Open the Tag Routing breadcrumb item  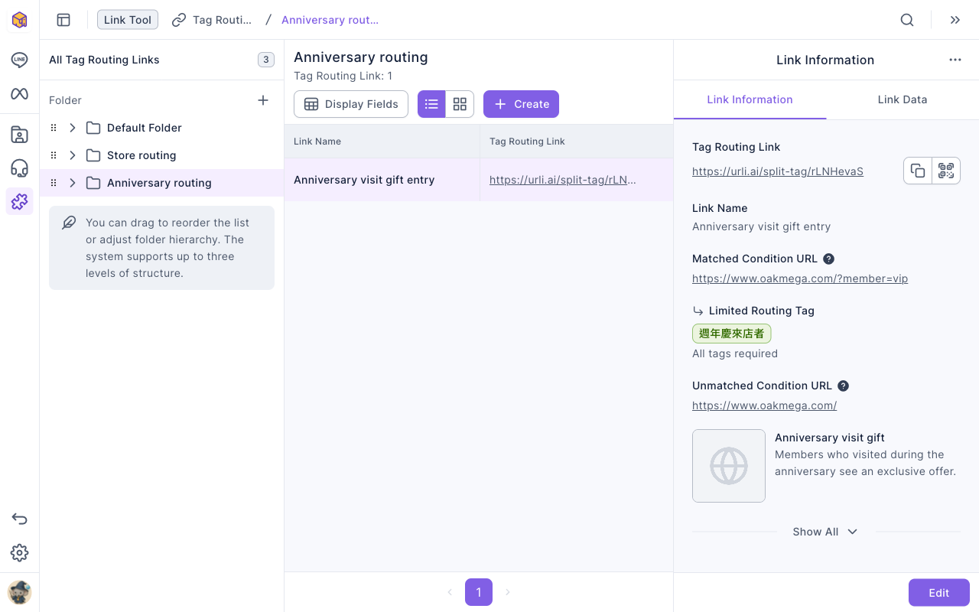pos(212,20)
